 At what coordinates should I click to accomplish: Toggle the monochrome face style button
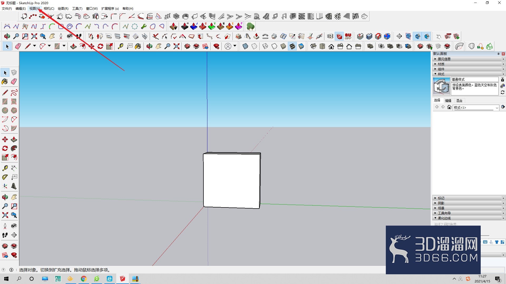point(301,47)
